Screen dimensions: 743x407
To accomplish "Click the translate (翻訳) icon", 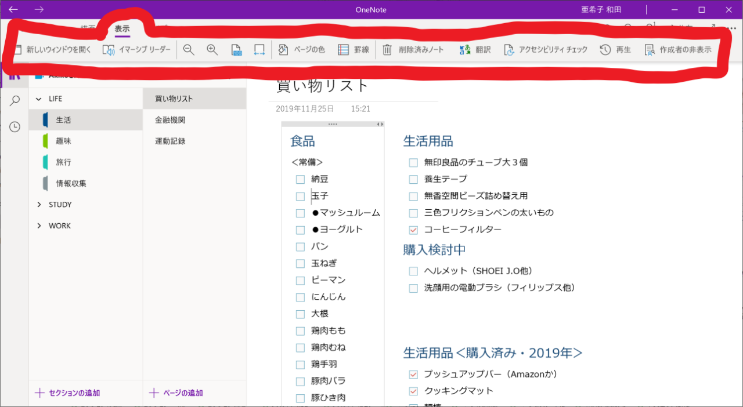I will tap(465, 50).
